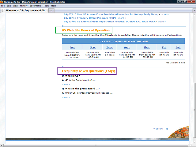Image resolution: width=196 pixels, height=147 pixels.
Task: Click more link after DO NOT FAX YOUR FORM
Action: pos(162,22)
